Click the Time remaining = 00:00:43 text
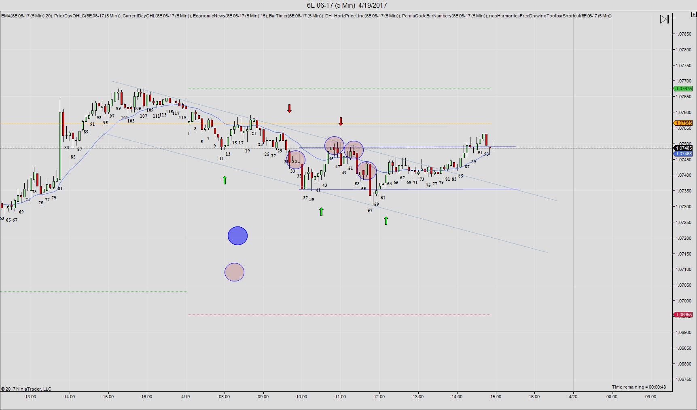Screen dimensions: 697x410 639,387
